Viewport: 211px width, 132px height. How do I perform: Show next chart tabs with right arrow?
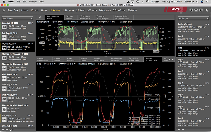click(x=173, y=59)
